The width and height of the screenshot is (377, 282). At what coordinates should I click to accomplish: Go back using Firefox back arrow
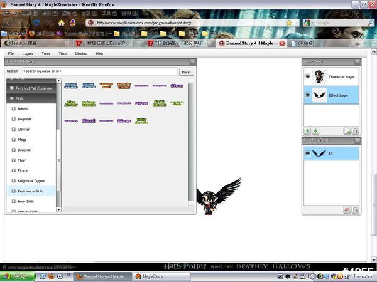point(8,23)
